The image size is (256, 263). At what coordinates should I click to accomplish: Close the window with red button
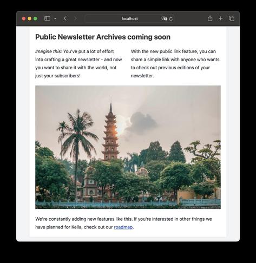coord(24,18)
